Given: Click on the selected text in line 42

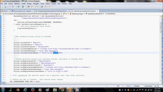Looking at the screenshot, I should 56,53.
